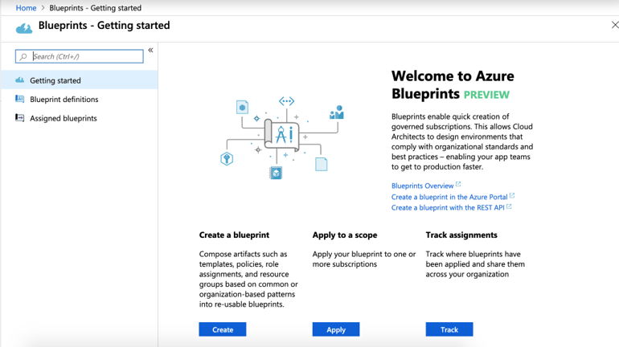The image size is (619, 347).
Task: Open the Blueprints Overview link
Action: [x=422, y=186]
